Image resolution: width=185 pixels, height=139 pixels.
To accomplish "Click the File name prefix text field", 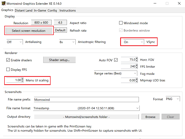I will 86,100.
